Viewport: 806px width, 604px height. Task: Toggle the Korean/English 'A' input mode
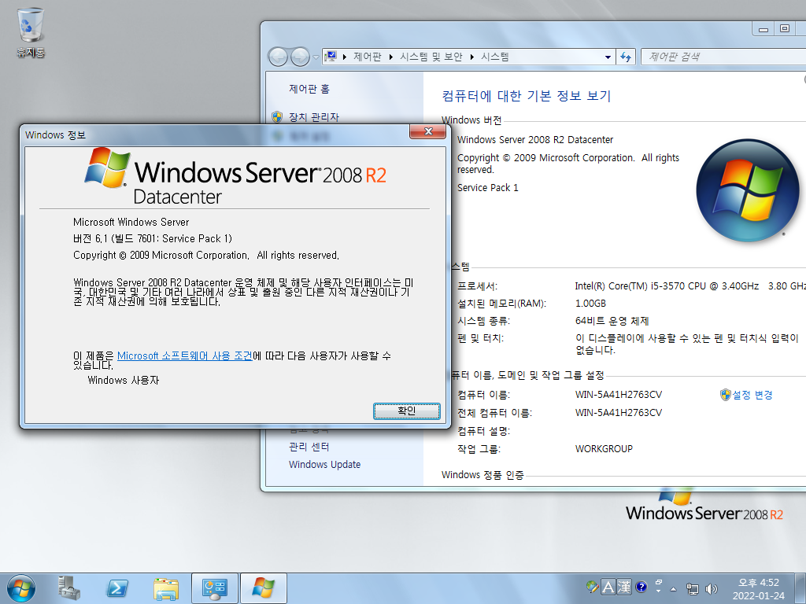pyautogui.click(x=608, y=587)
